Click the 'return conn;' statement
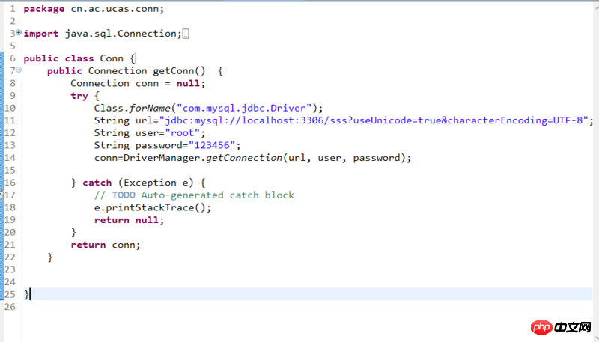Image resolution: width=599 pixels, height=342 pixels. (x=106, y=245)
